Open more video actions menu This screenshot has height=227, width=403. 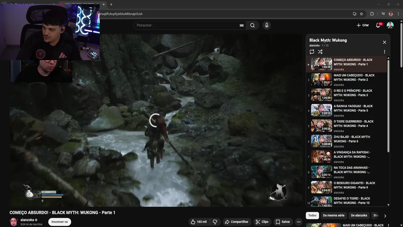click(299, 222)
